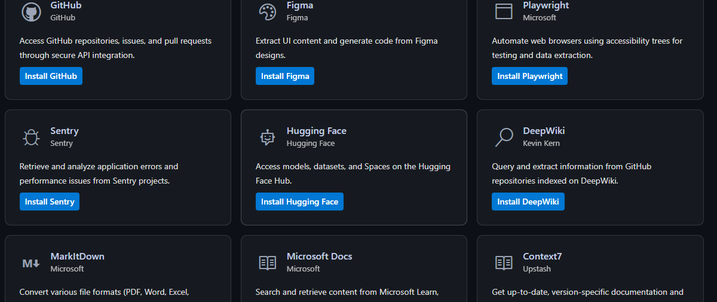Click the 'Get up-to-date, version-specific' description
Image resolution: width=717 pixels, height=302 pixels.
point(587,292)
